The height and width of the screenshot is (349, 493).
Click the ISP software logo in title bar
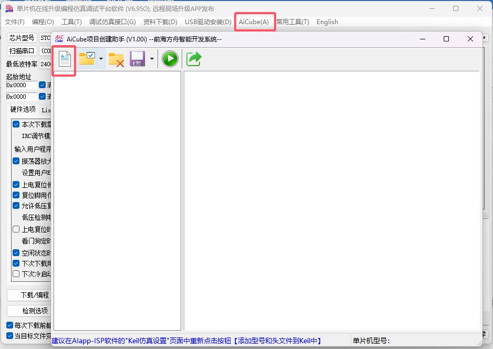point(9,8)
